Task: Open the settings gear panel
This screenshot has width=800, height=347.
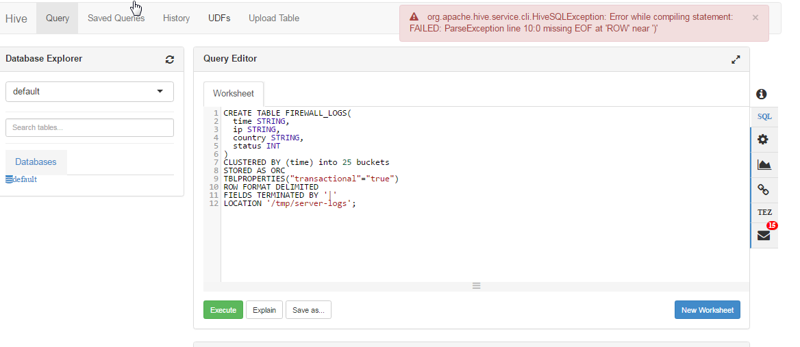Action: 763,140
